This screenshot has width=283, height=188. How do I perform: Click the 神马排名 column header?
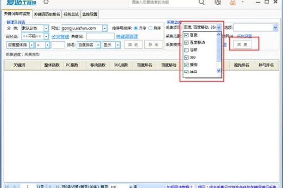point(266,65)
